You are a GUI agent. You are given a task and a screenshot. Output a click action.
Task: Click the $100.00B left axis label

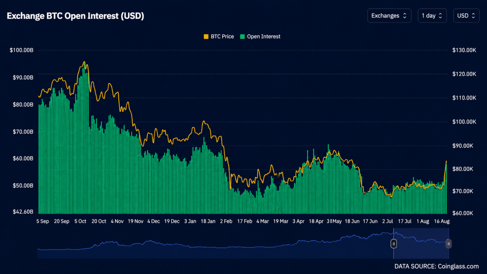pos(22,50)
